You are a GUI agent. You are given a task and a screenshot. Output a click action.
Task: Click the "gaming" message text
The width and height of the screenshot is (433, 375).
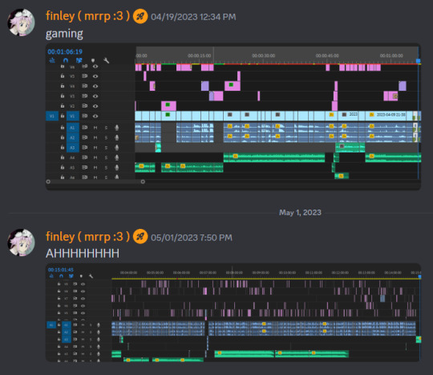(64, 34)
